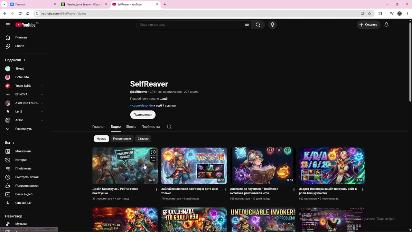The width and height of the screenshot is (412, 232).
Task: Open the Вы section header
Action: pos(10,143)
